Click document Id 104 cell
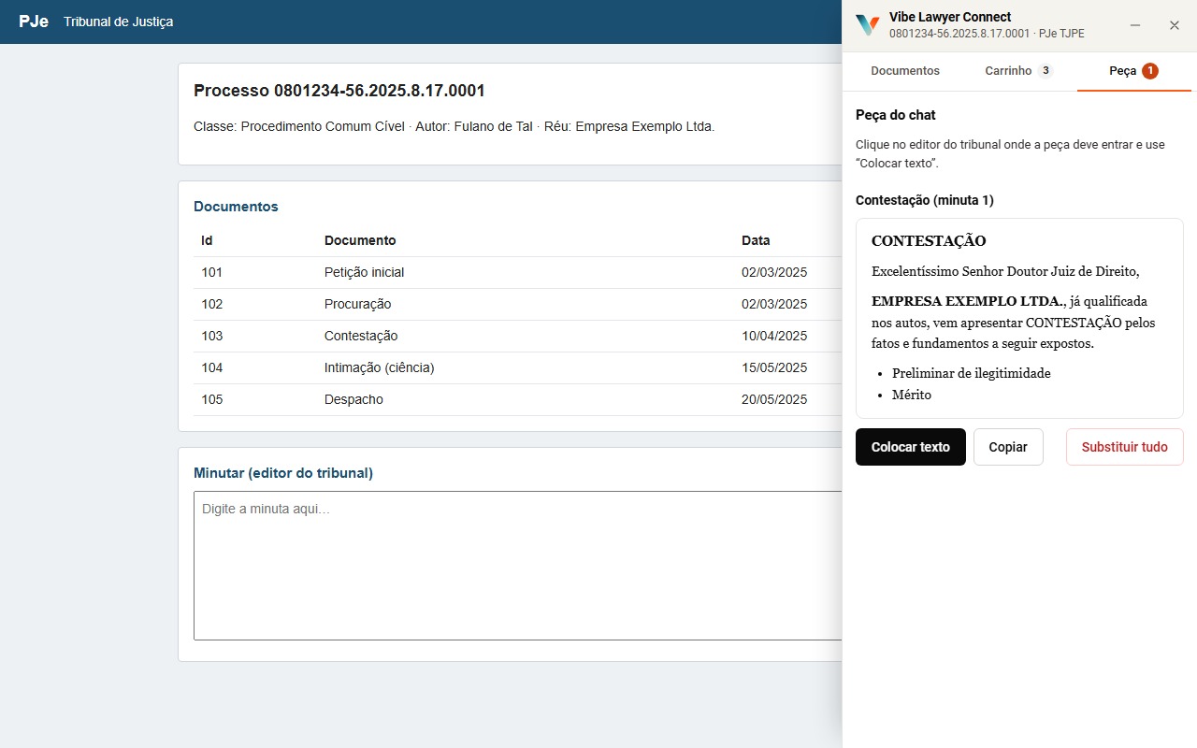The image size is (1197, 748). pyautogui.click(x=212, y=368)
